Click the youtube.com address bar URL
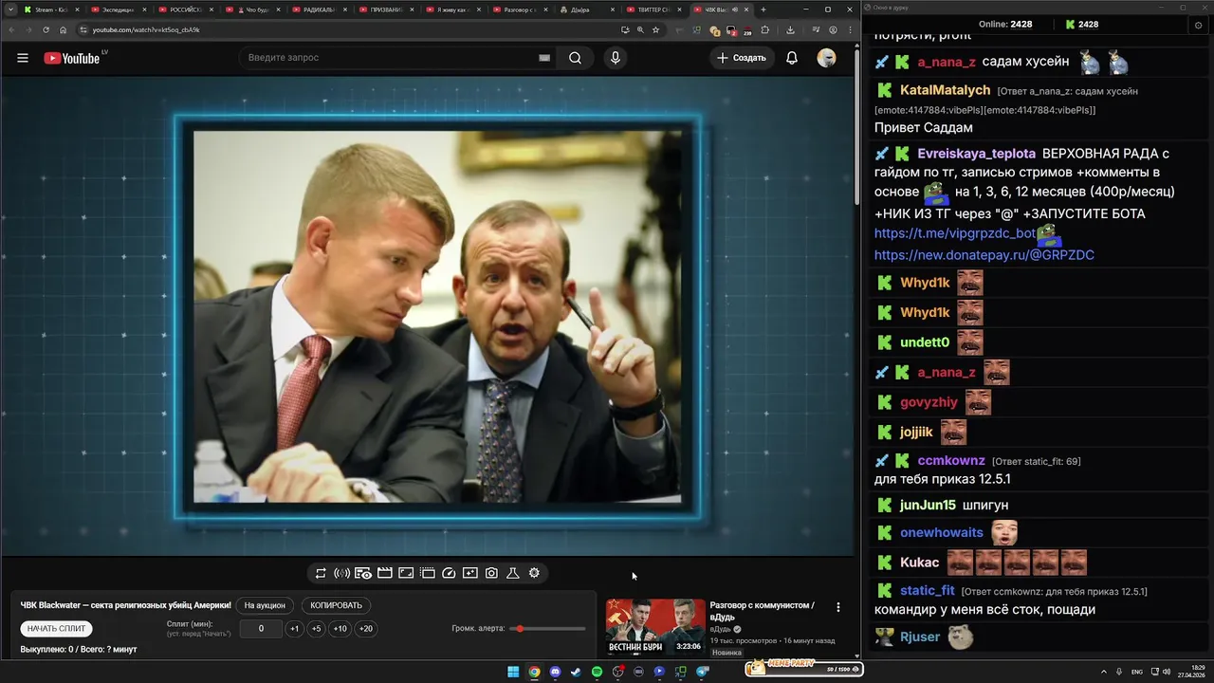 146,29
